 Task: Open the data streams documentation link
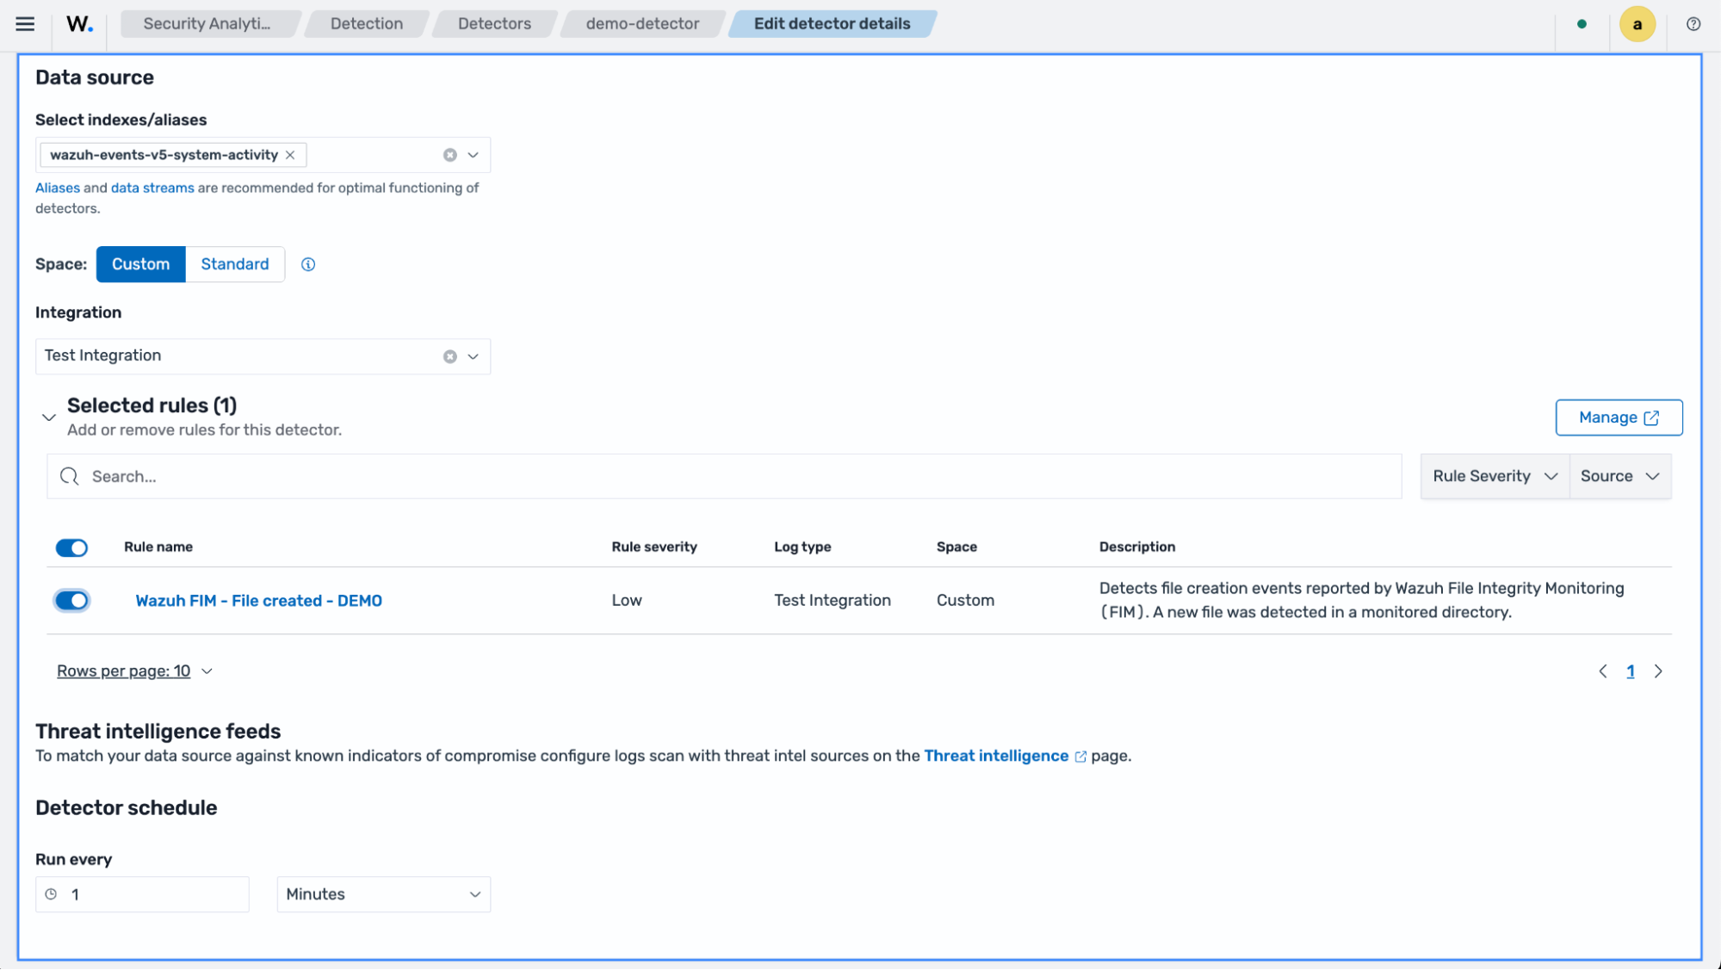coord(152,188)
